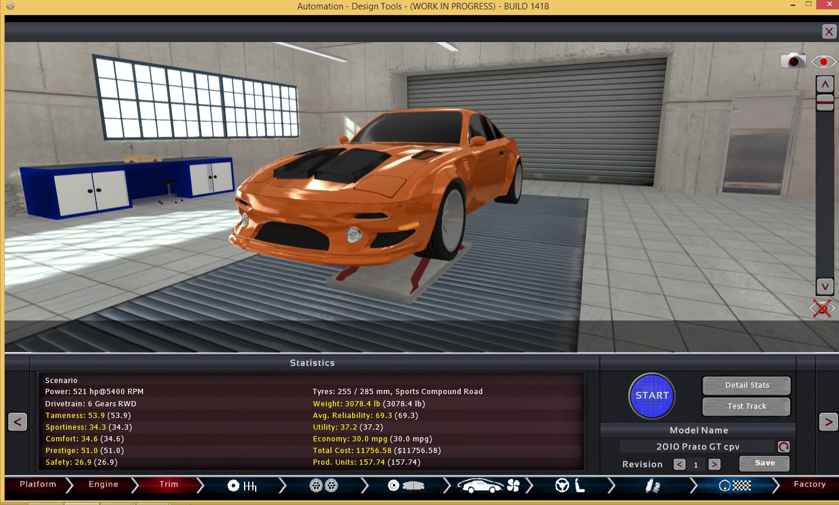This screenshot has width=839, height=505.
Task: Open the Factory tab
Action: click(810, 484)
